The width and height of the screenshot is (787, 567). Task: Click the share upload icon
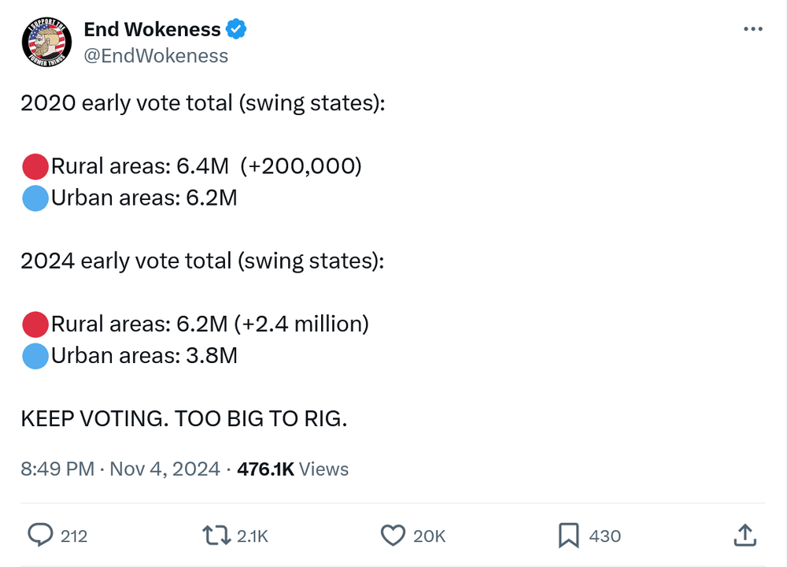click(744, 535)
